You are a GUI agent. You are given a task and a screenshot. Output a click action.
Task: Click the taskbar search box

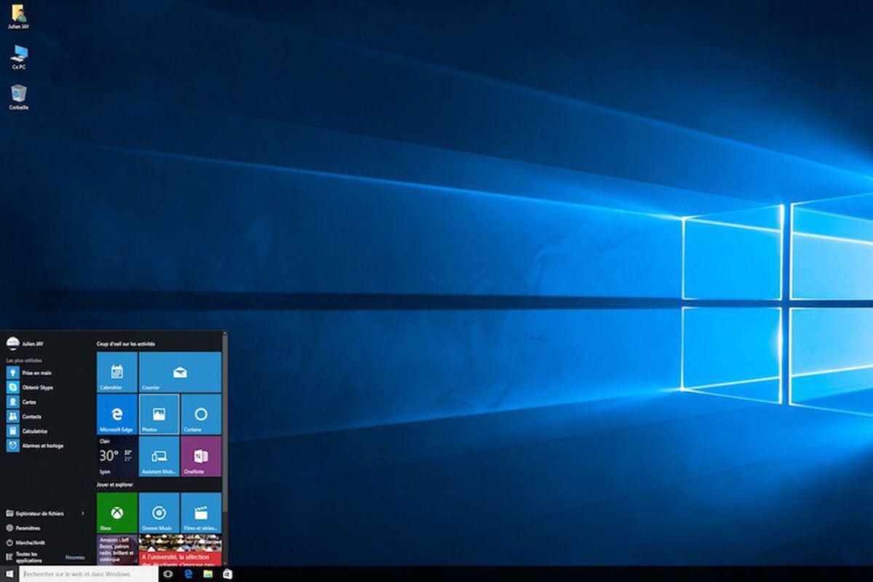coord(87,574)
